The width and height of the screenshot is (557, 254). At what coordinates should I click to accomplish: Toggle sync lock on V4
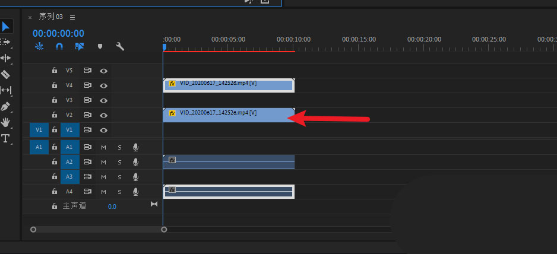[x=88, y=85]
